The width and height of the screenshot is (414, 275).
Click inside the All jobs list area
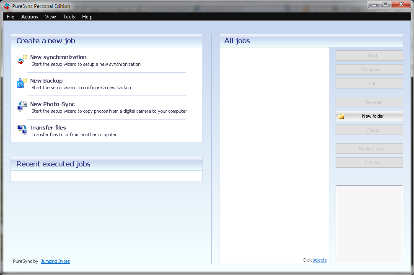pyautogui.click(x=274, y=155)
